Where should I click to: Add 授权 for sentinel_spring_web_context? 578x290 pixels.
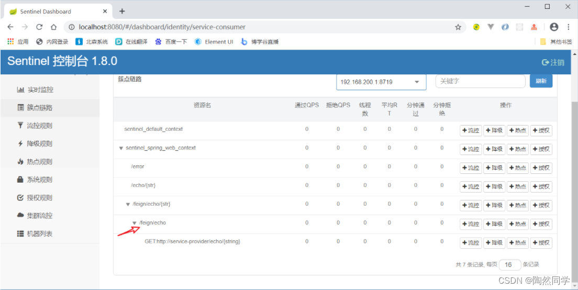tap(541, 149)
